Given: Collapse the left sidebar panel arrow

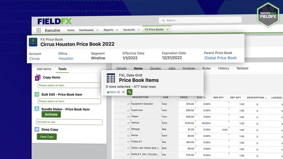Looking at the screenshot, I should click(109, 66).
